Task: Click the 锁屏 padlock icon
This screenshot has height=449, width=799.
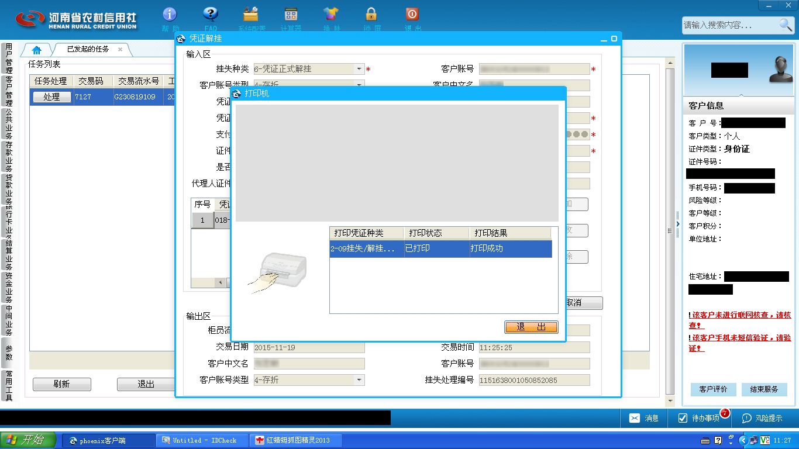Action: point(371,14)
